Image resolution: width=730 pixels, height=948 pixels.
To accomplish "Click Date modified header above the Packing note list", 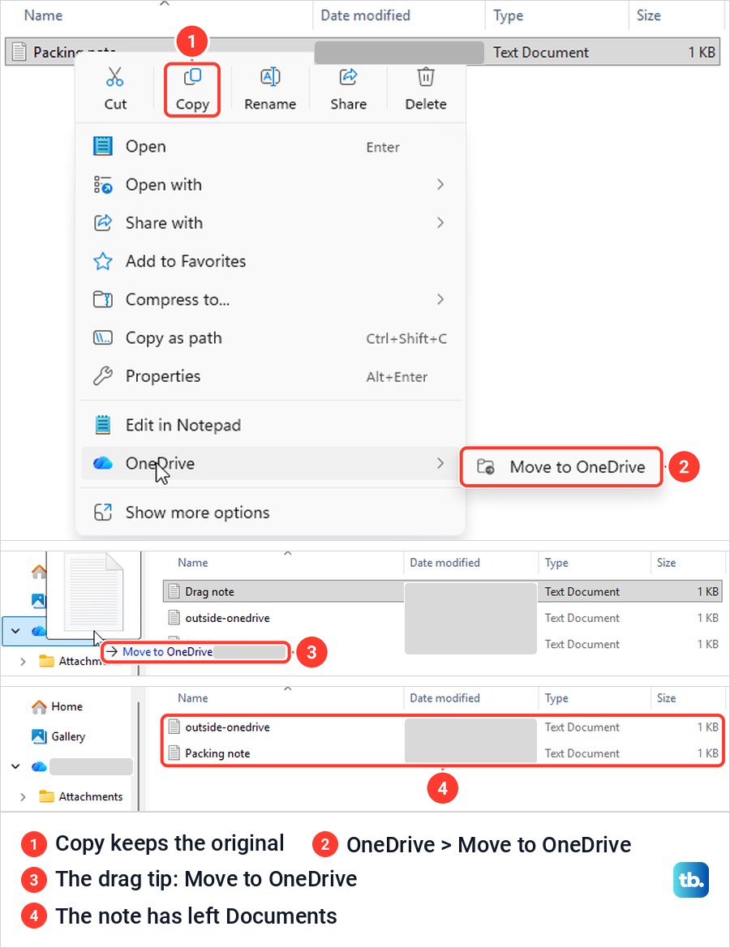I will (444, 697).
